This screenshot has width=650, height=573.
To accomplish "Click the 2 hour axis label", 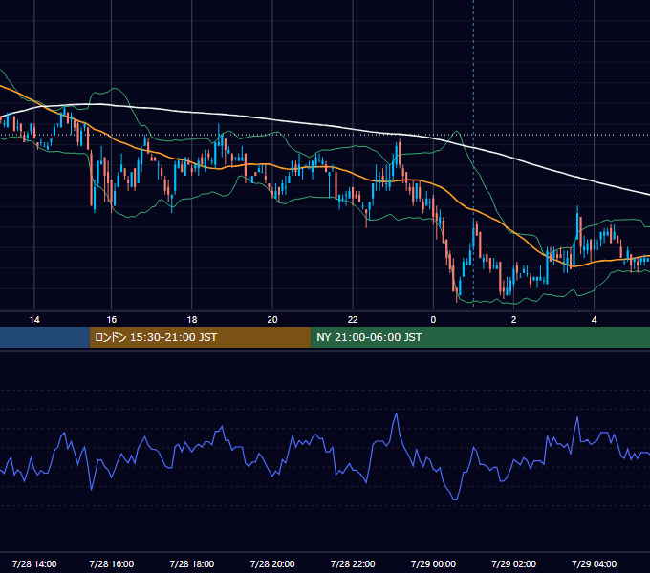I will [x=513, y=320].
